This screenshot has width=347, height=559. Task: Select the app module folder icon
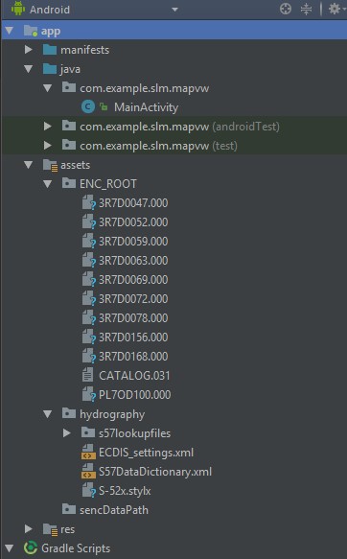point(31,31)
